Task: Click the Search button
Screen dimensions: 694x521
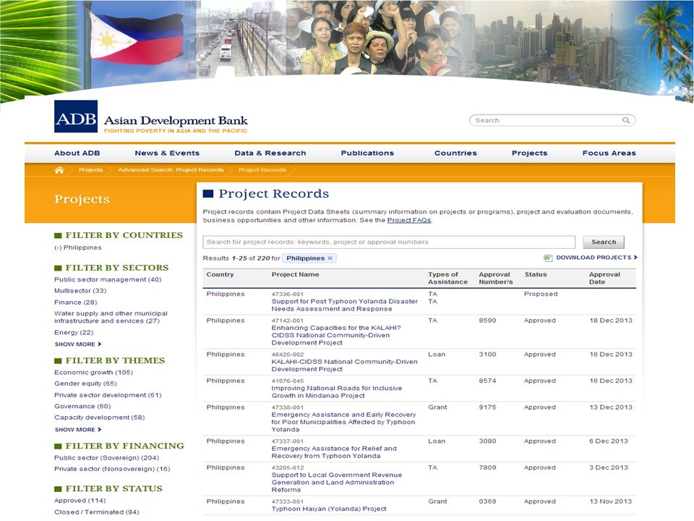Action: pos(604,242)
